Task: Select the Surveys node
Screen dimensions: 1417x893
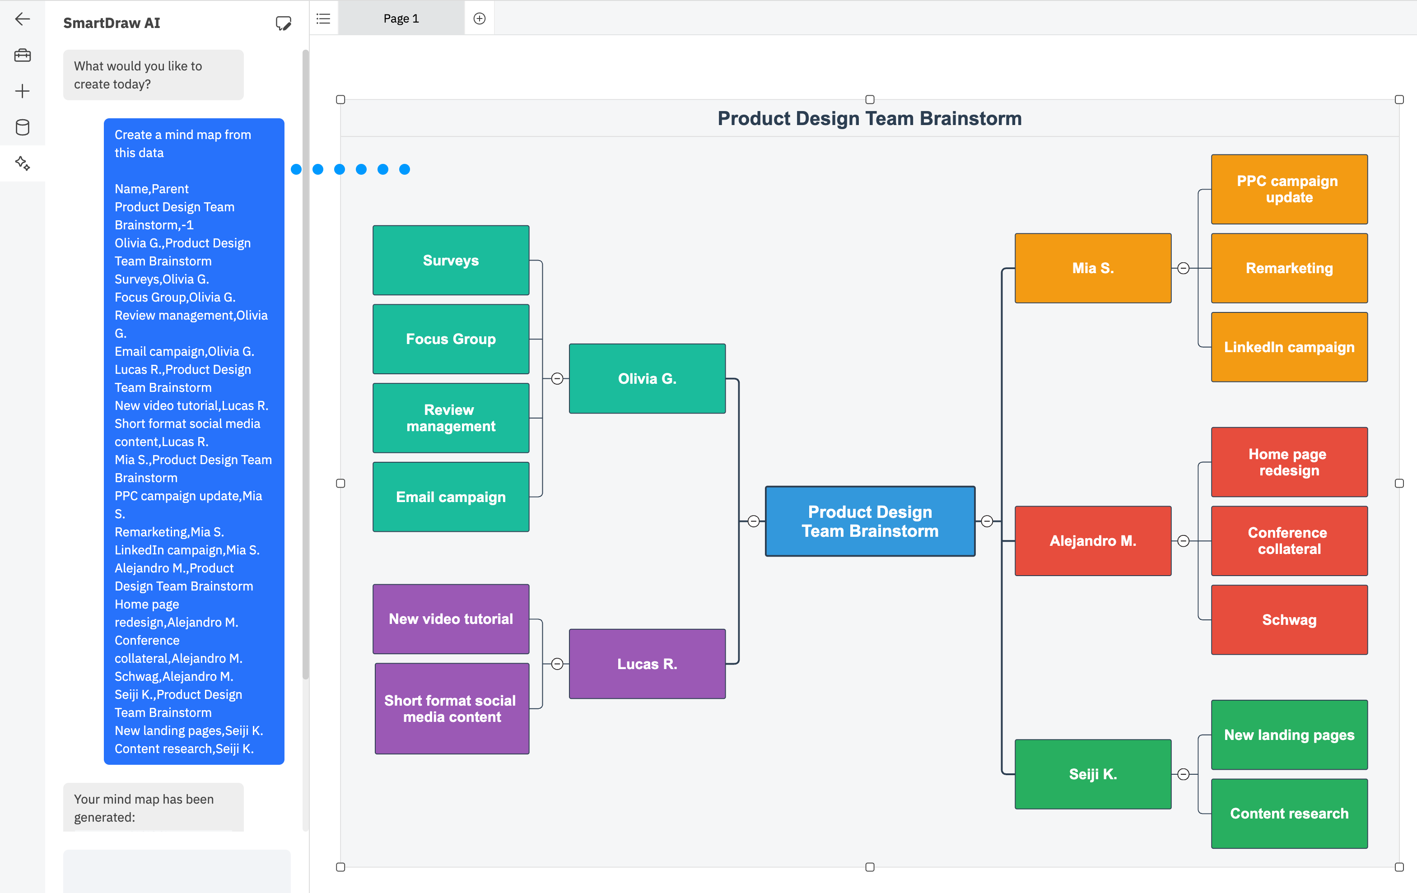Action: [x=451, y=260]
